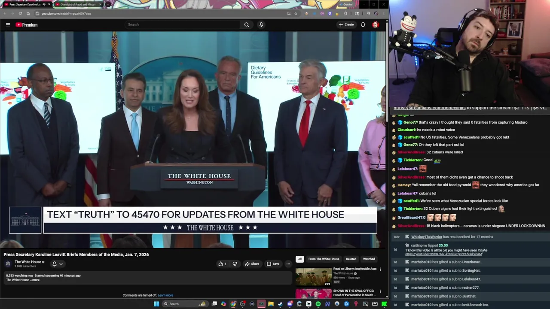
Task: Open a new browser tab
Action: [108, 4]
